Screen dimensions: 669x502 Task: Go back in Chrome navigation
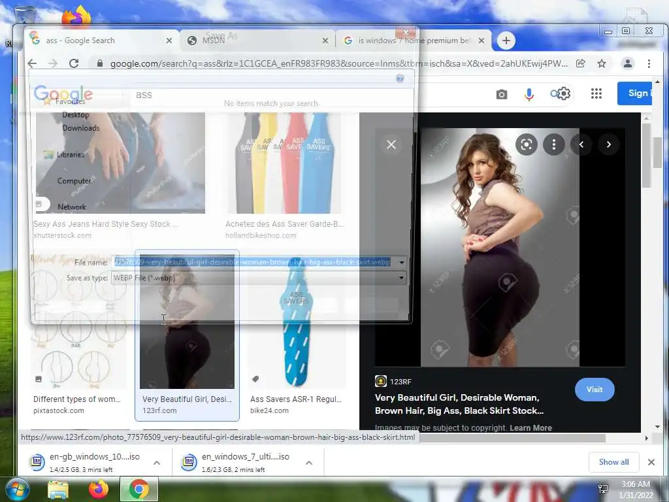pyautogui.click(x=33, y=63)
